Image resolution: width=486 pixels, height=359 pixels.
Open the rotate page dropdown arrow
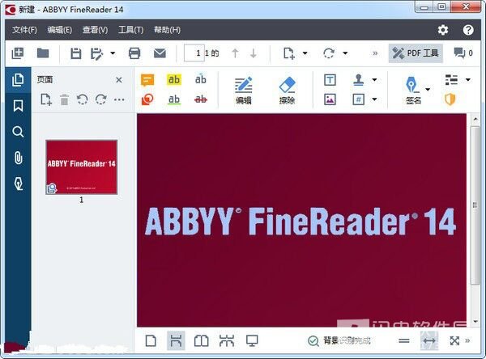(x=345, y=53)
